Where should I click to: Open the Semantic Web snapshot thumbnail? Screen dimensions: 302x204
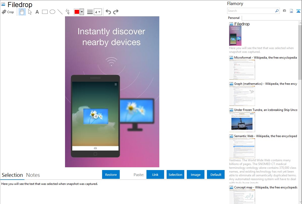click(242, 148)
